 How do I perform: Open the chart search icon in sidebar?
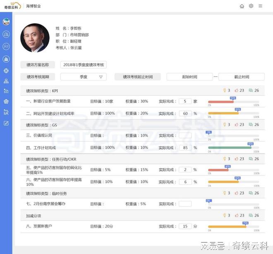(6, 112)
